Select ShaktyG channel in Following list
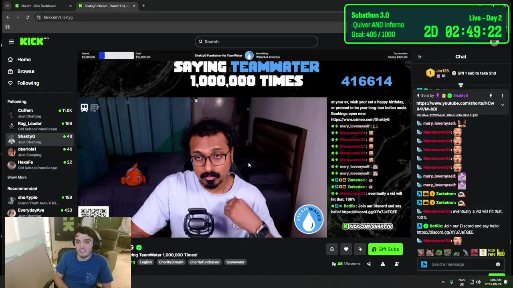Image resolution: width=513 pixels, height=288 pixels. click(40, 139)
